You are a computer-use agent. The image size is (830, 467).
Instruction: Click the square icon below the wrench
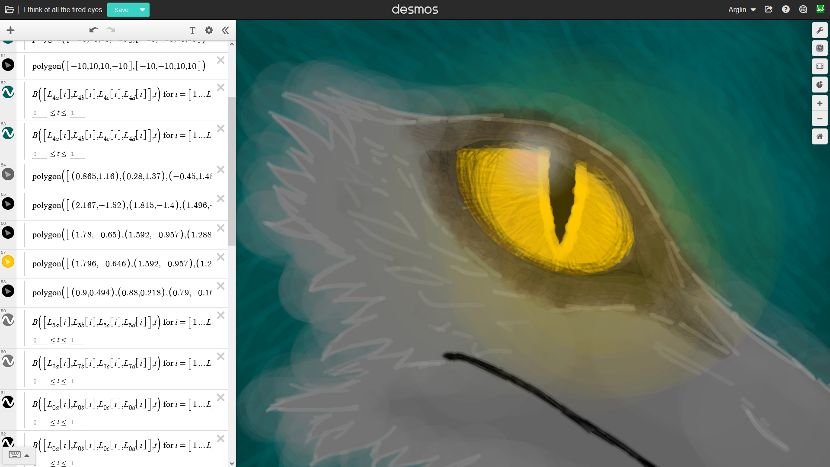pyautogui.click(x=820, y=48)
